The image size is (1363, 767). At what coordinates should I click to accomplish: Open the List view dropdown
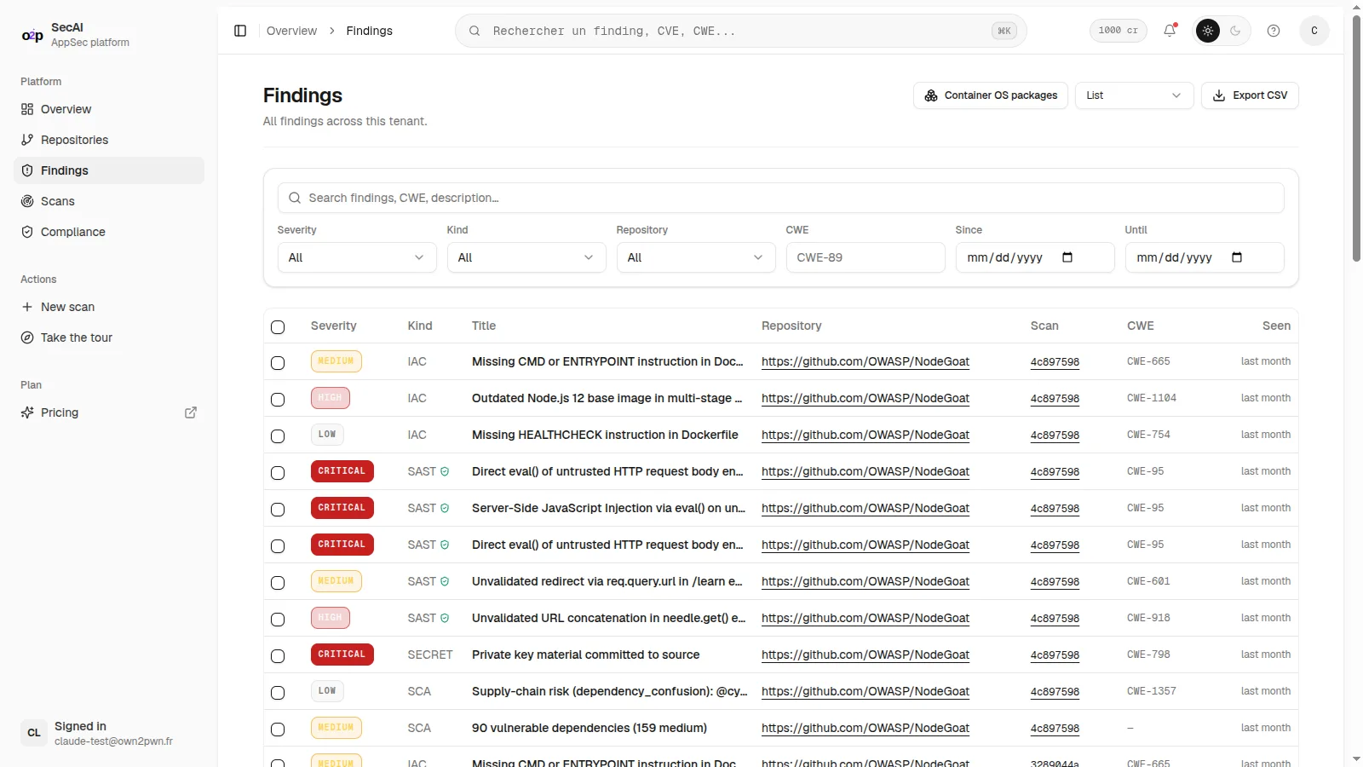coord(1134,95)
